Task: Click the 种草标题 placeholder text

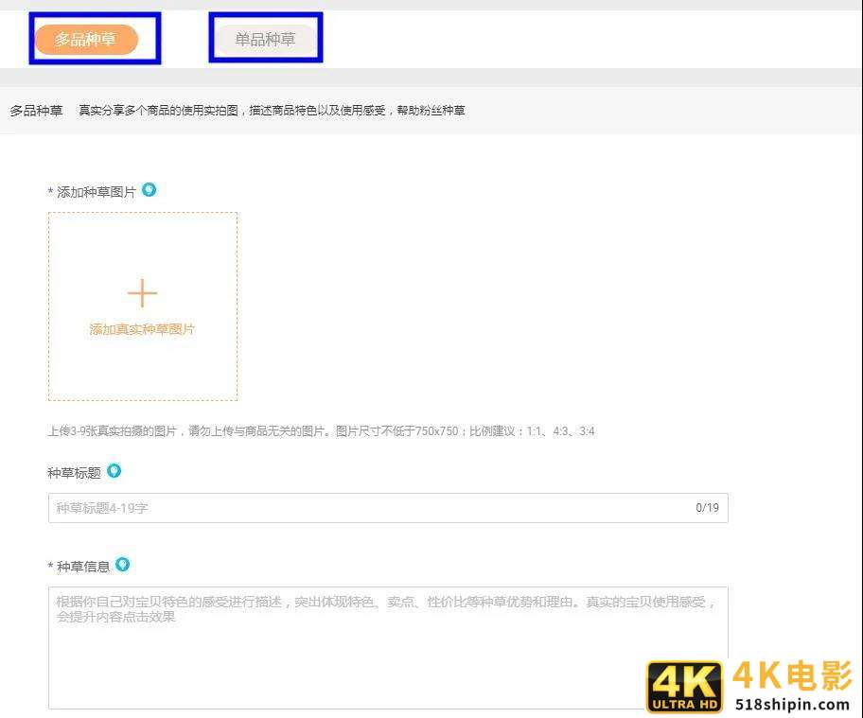Action: pos(102,508)
